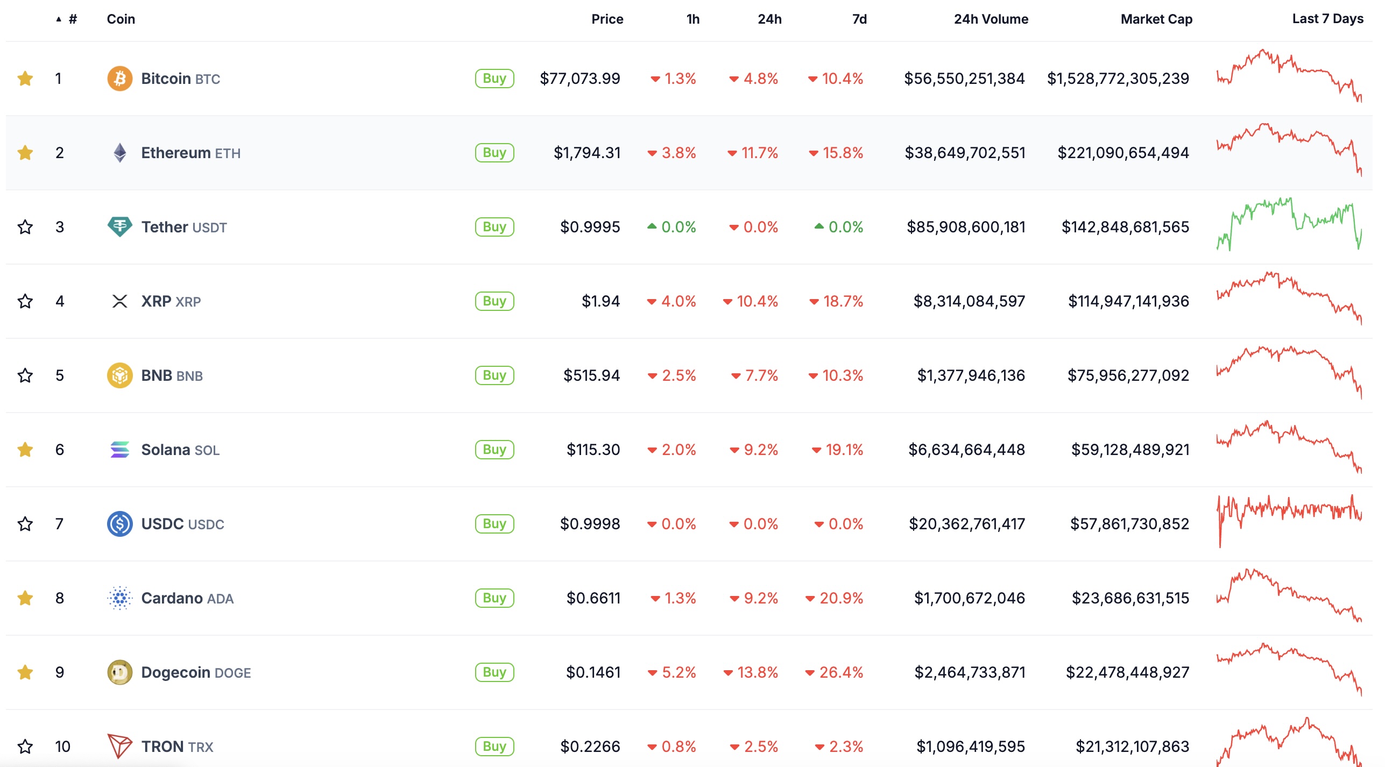This screenshot has height=767, width=1385.
Task: Click Buy button for Tether
Action: pos(494,227)
